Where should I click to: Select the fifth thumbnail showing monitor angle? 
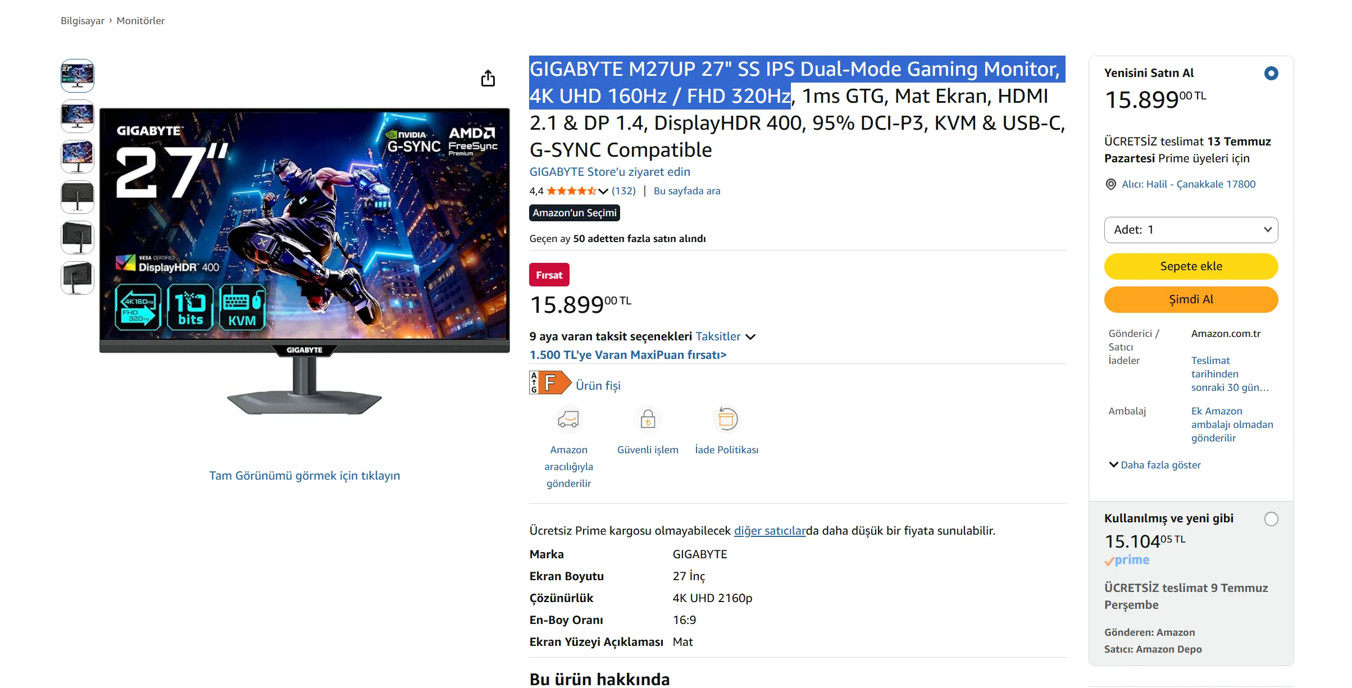78,238
